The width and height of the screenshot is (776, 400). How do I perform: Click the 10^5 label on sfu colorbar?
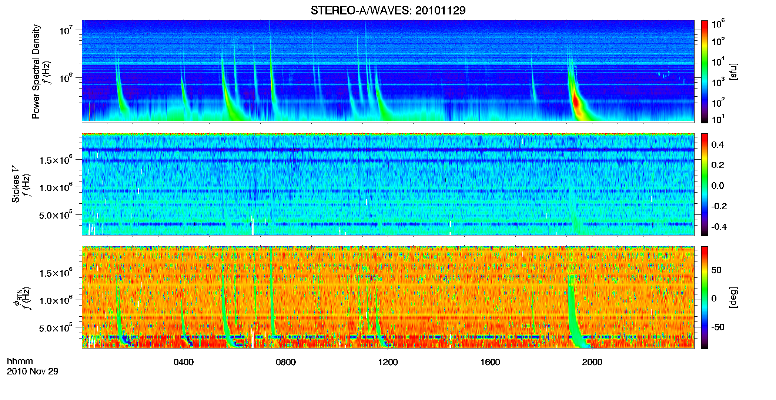(x=718, y=41)
